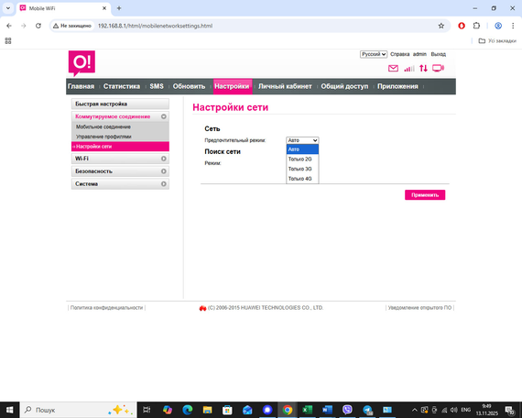522x418 pixels.
Task: Select Только 4G option
Action: [302, 179]
